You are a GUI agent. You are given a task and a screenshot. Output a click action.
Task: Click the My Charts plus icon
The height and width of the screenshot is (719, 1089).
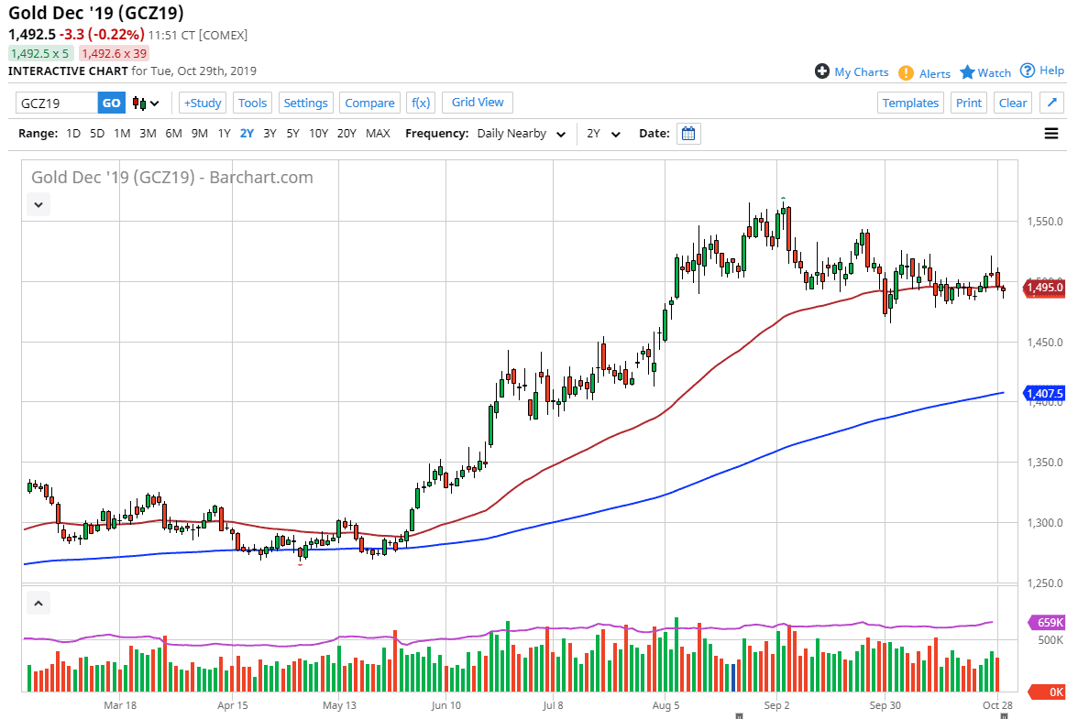[822, 71]
